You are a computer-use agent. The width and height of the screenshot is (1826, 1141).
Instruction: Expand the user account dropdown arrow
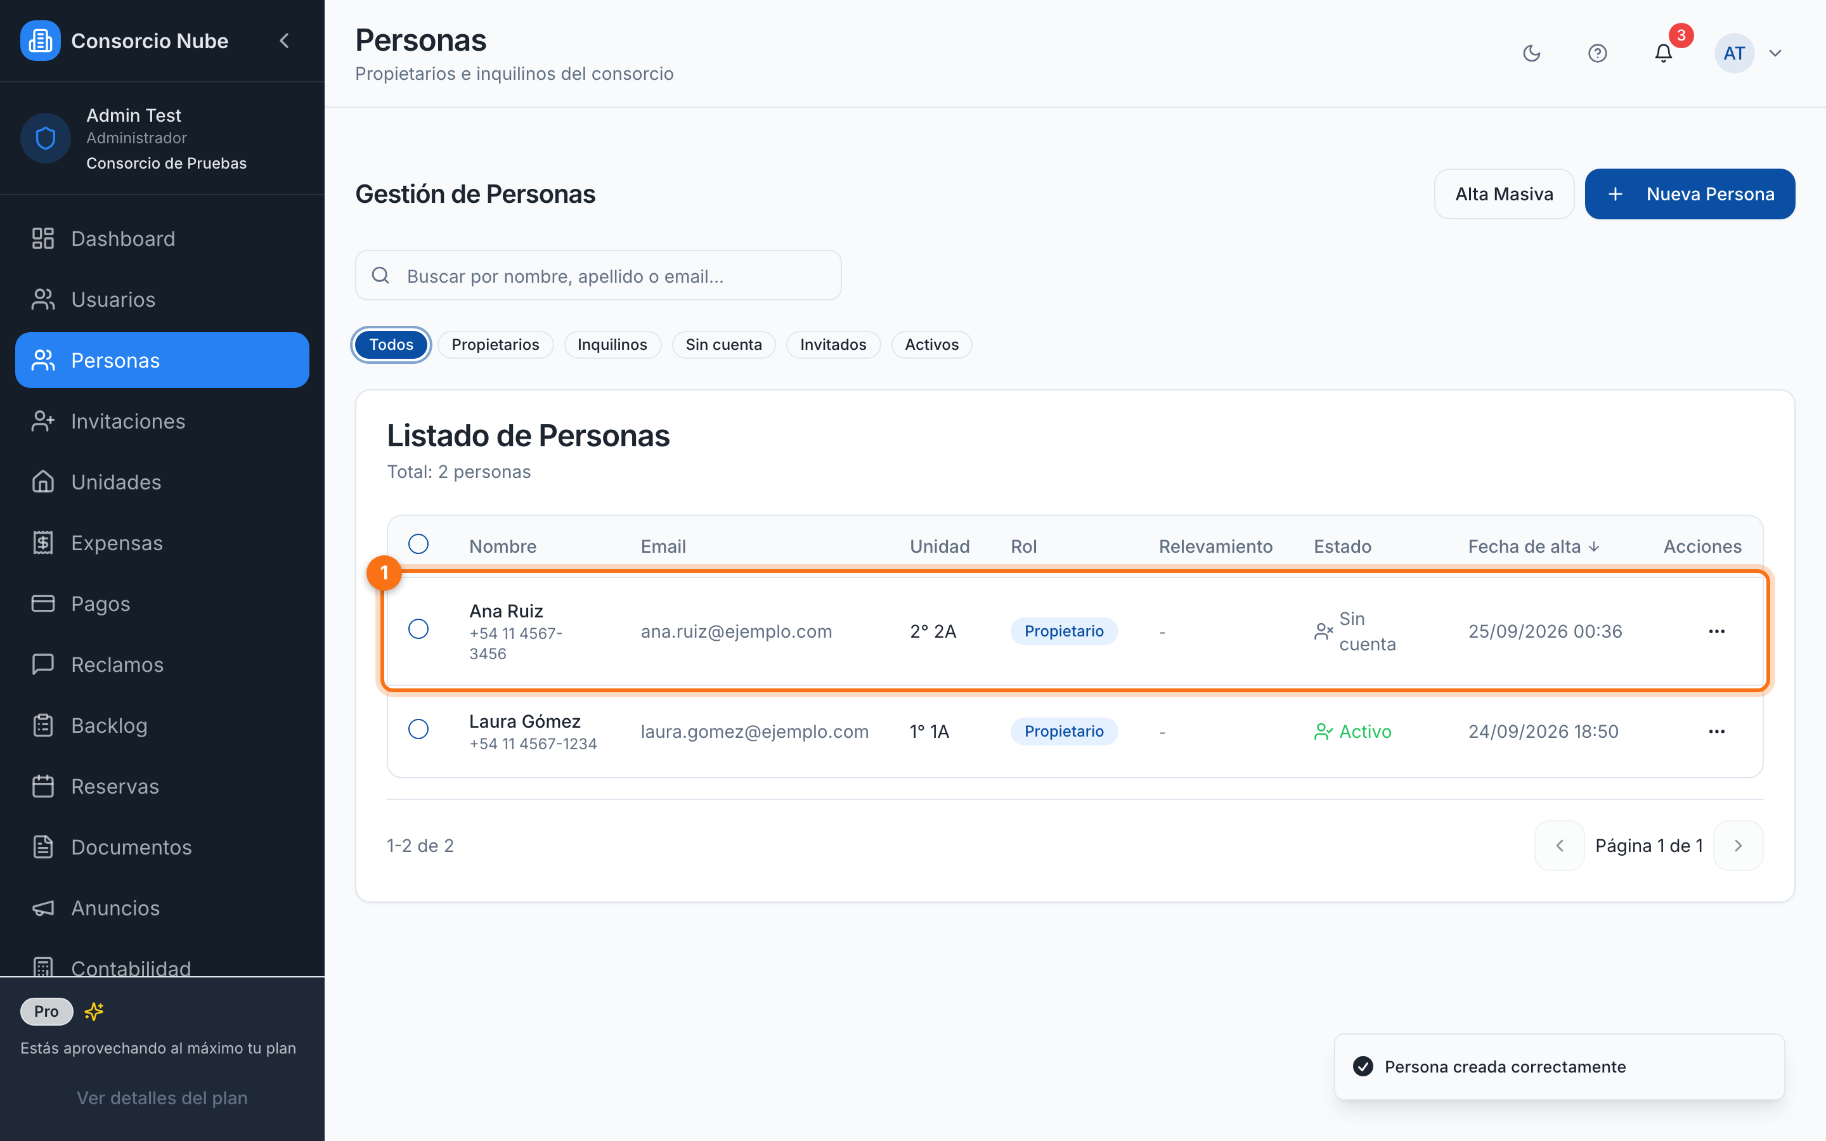pos(1775,53)
